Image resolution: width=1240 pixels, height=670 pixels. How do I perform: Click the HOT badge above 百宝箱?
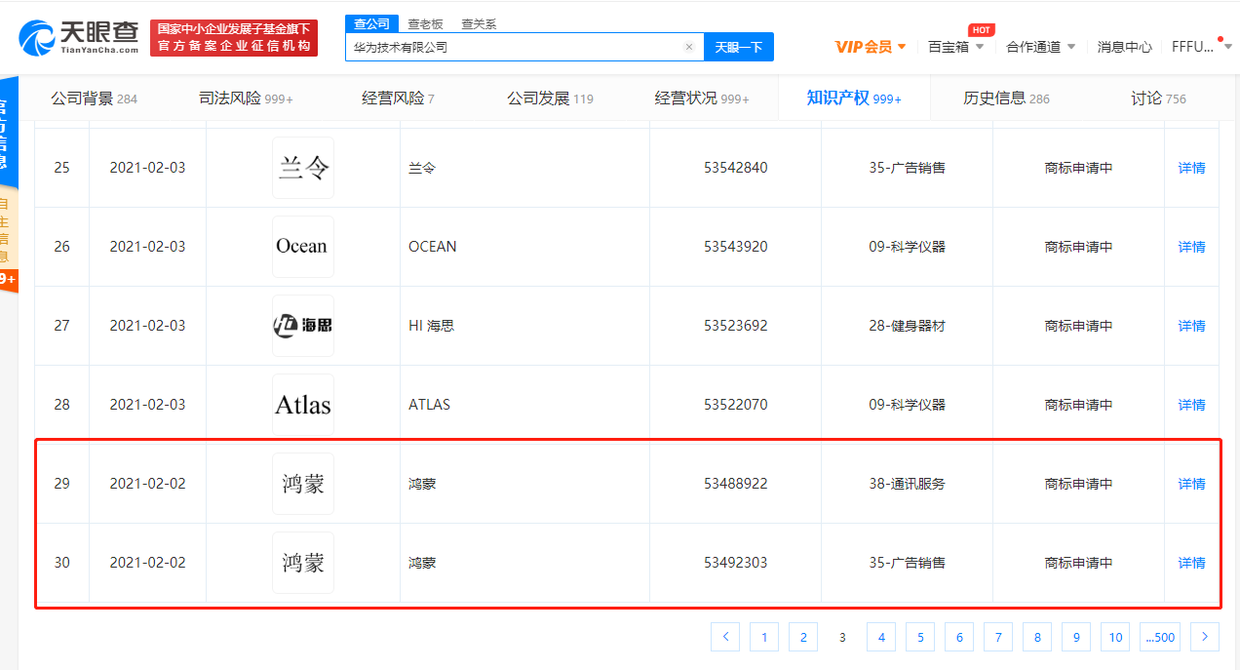[x=982, y=30]
